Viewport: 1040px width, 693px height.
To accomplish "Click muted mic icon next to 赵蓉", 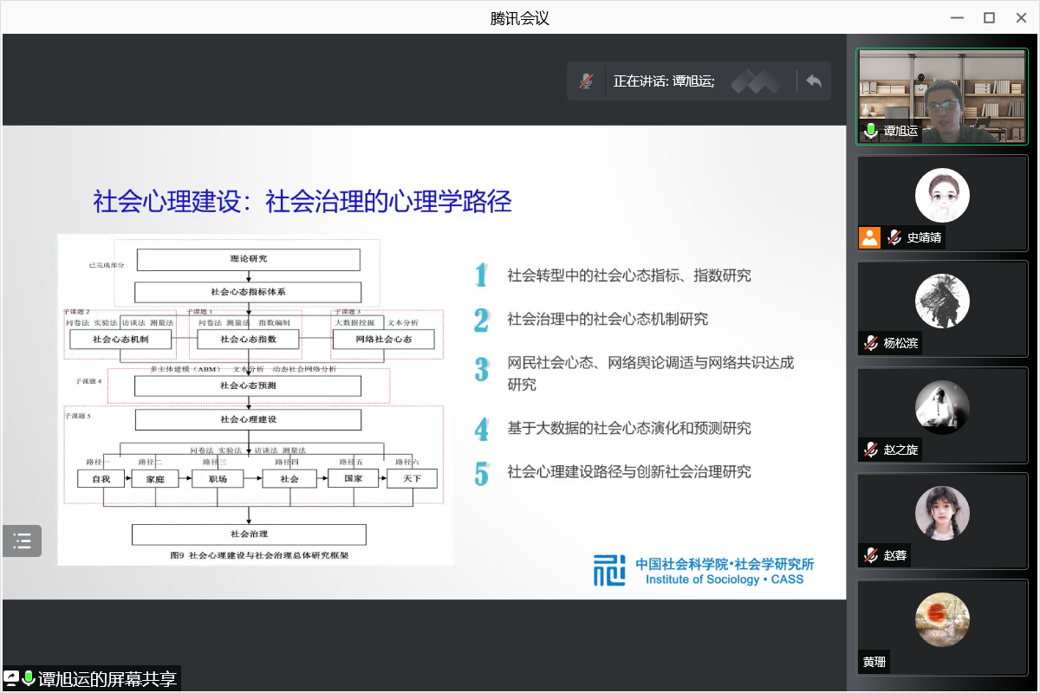I will click(x=871, y=555).
